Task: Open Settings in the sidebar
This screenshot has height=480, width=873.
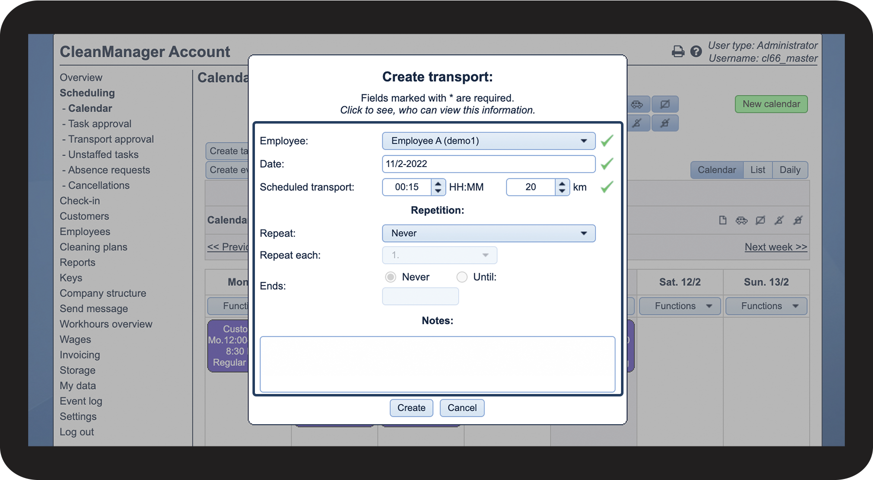Action: tap(78, 417)
